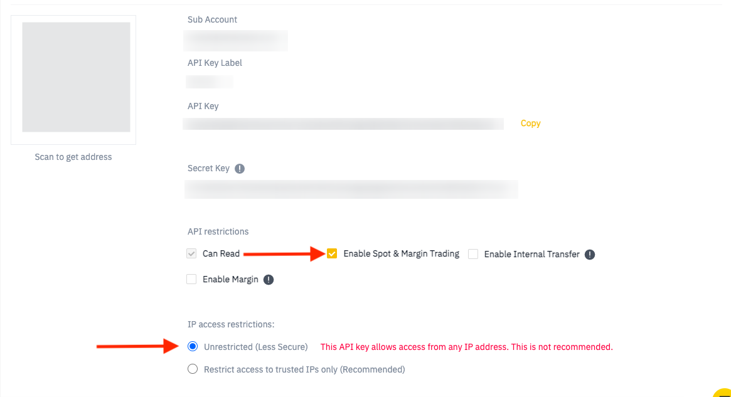Enable the Internal Transfer checkbox

click(473, 254)
